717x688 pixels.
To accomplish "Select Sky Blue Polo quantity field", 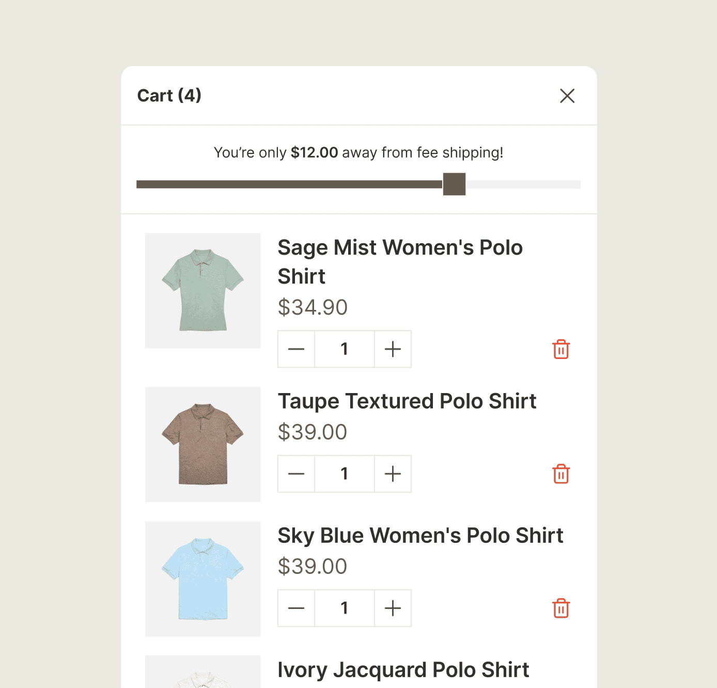I will 345,608.
